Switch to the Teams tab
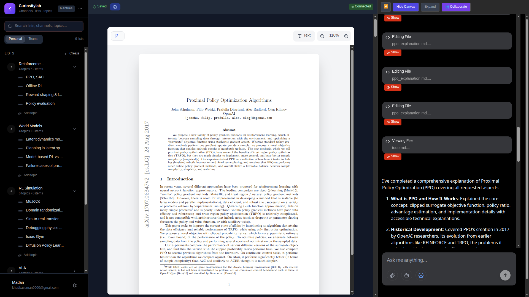This screenshot has width=529, height=297. click(x=33, y=39)
